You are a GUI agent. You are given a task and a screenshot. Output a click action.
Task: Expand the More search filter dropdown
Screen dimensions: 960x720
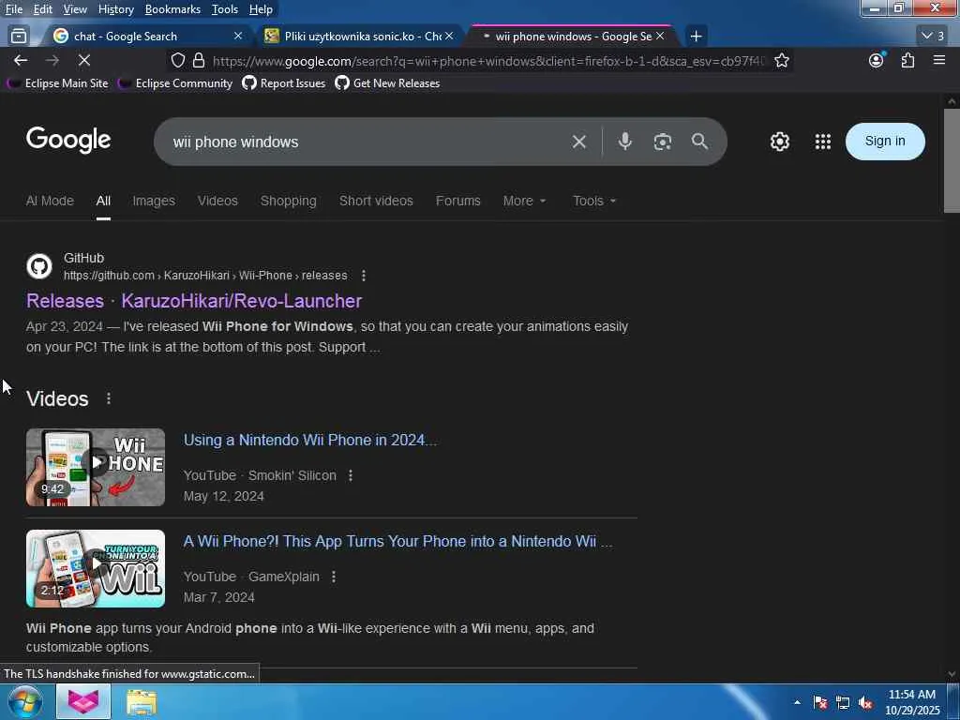[x=524, y=201]
